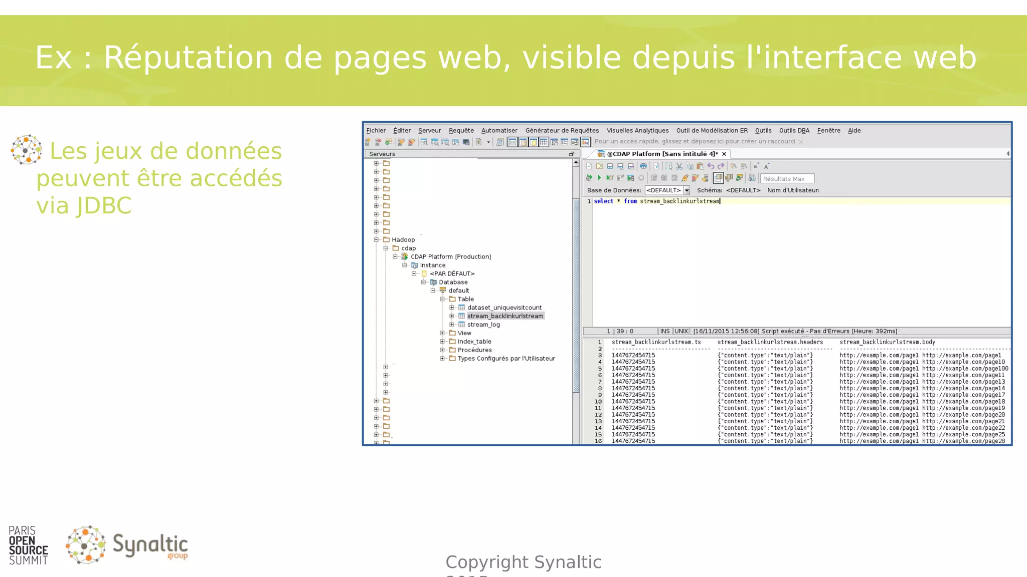
Task: Collapse the cdap folder node
Action: (x=386, y=248)
